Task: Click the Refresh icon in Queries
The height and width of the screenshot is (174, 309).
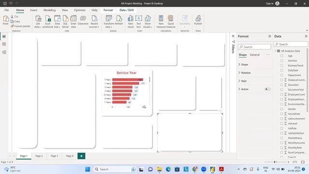Action: click(x=119, y=18)
